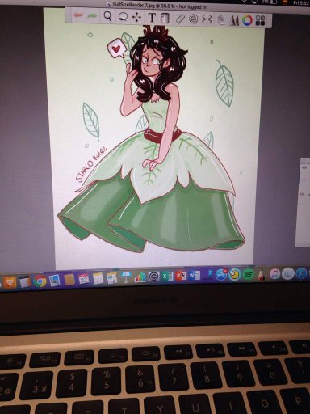Open Google Chrome from the Dock
The height and width of the screenshot is (414, 310).
[40, 281]
